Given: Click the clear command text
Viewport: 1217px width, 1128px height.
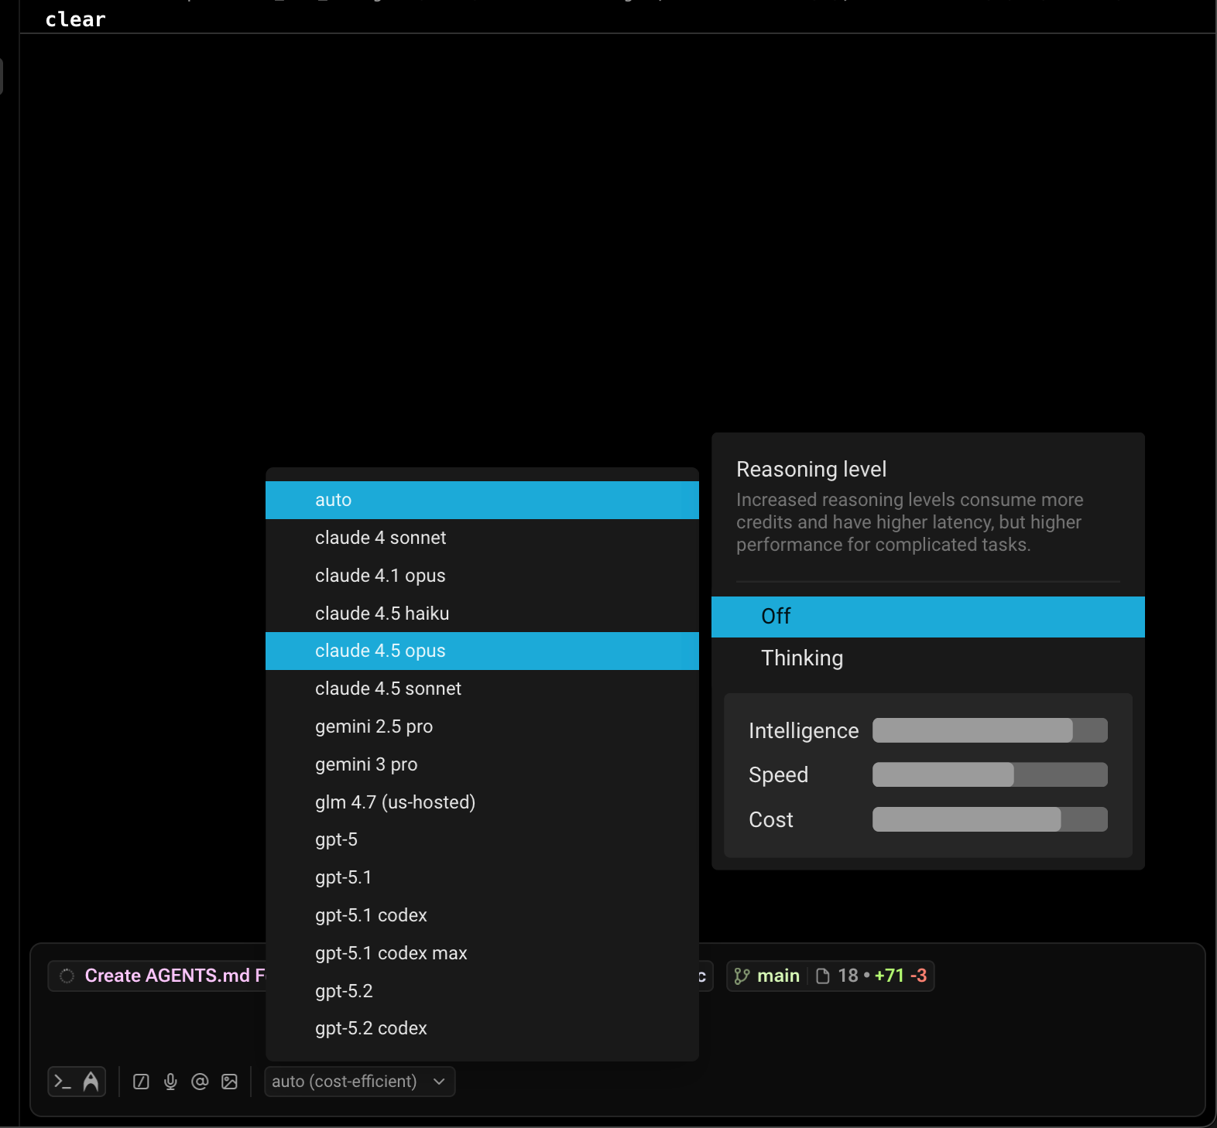Looking at the screenshot, I should click(75, 19).
